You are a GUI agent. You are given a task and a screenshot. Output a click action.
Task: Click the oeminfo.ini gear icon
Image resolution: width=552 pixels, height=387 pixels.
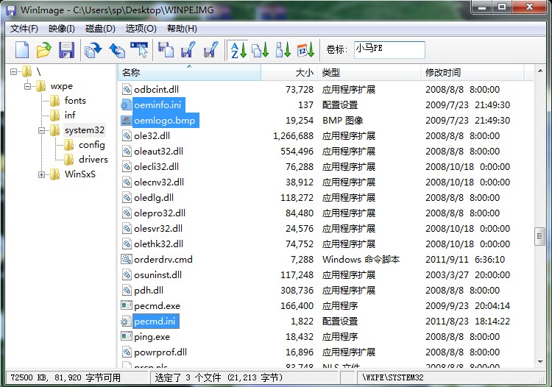pos(126,104)
